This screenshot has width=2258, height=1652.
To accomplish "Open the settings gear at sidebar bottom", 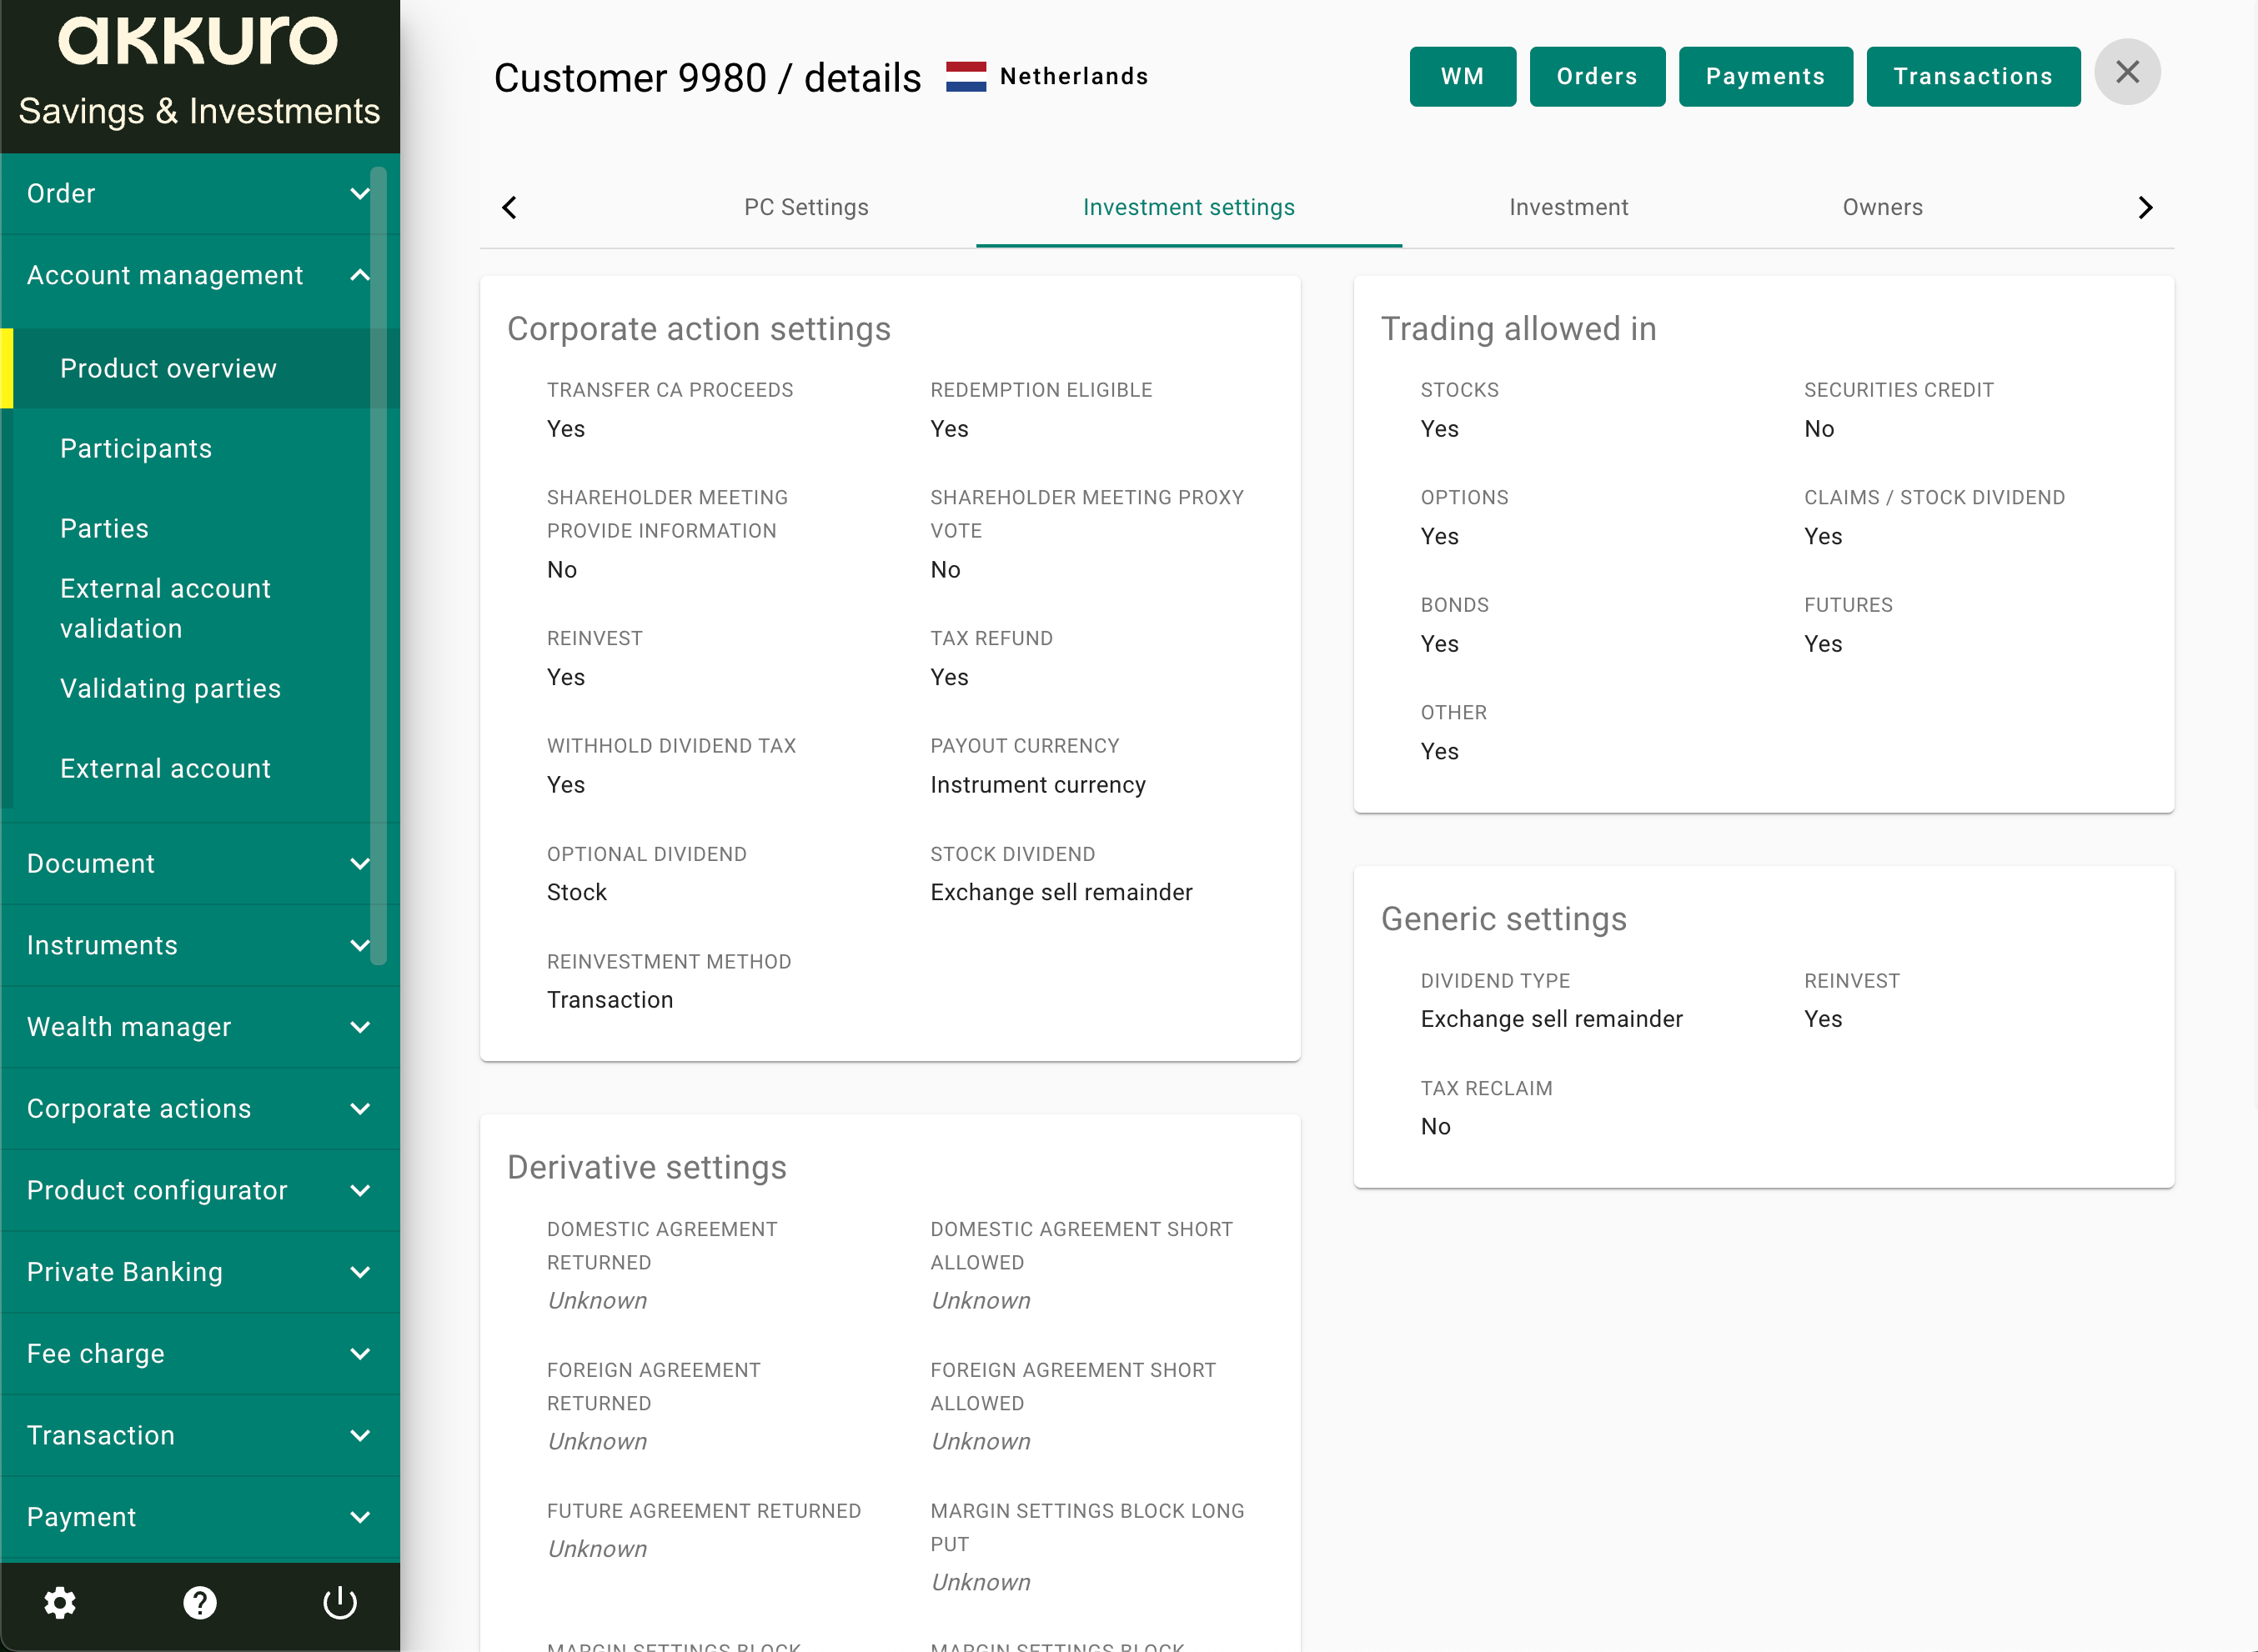I will (x=60, y=1603).
